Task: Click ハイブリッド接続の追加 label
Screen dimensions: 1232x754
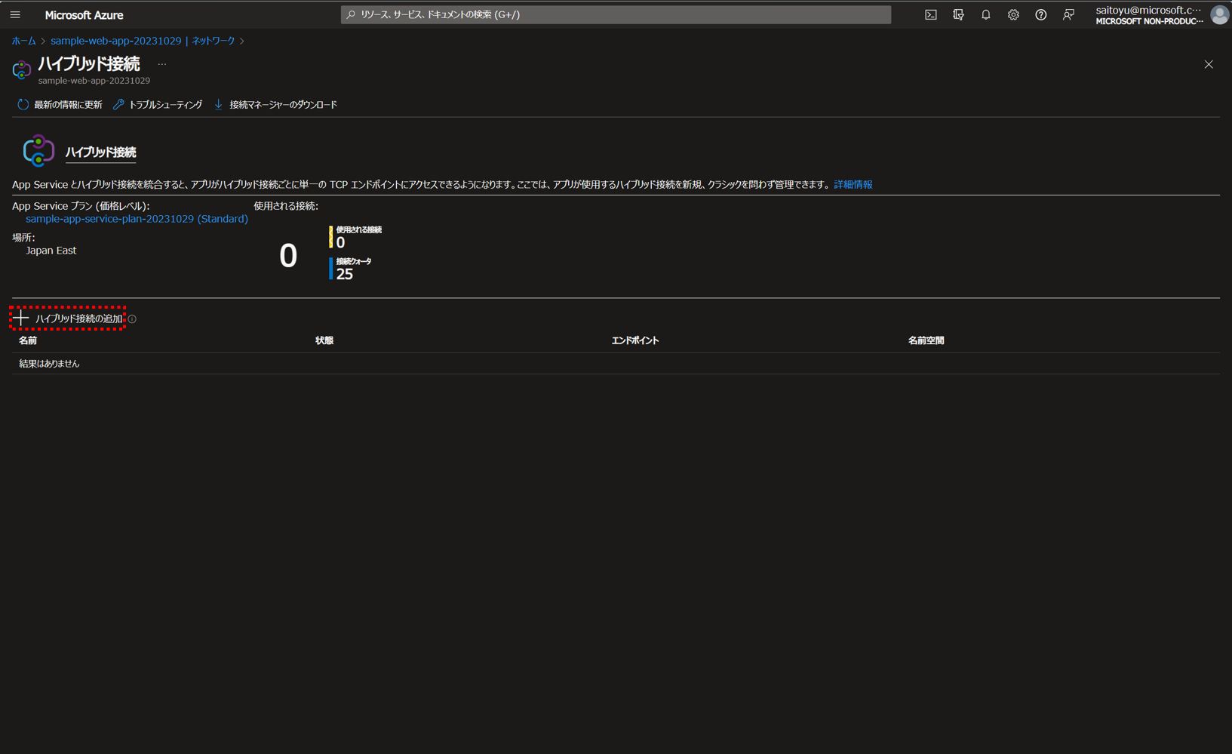Action: tap(78, 319)
